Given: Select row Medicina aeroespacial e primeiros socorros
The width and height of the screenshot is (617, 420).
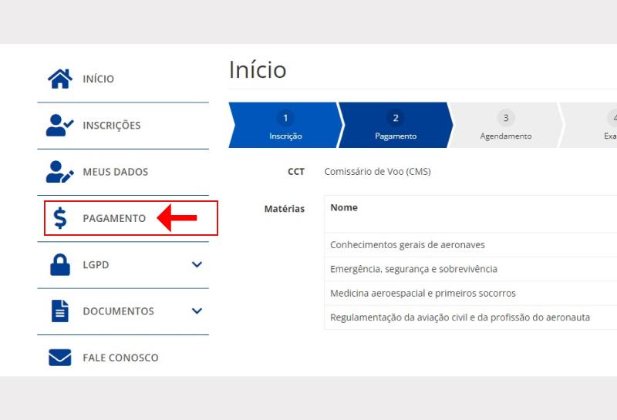Looking at the screenshot, I should click(x=423, y=294).
